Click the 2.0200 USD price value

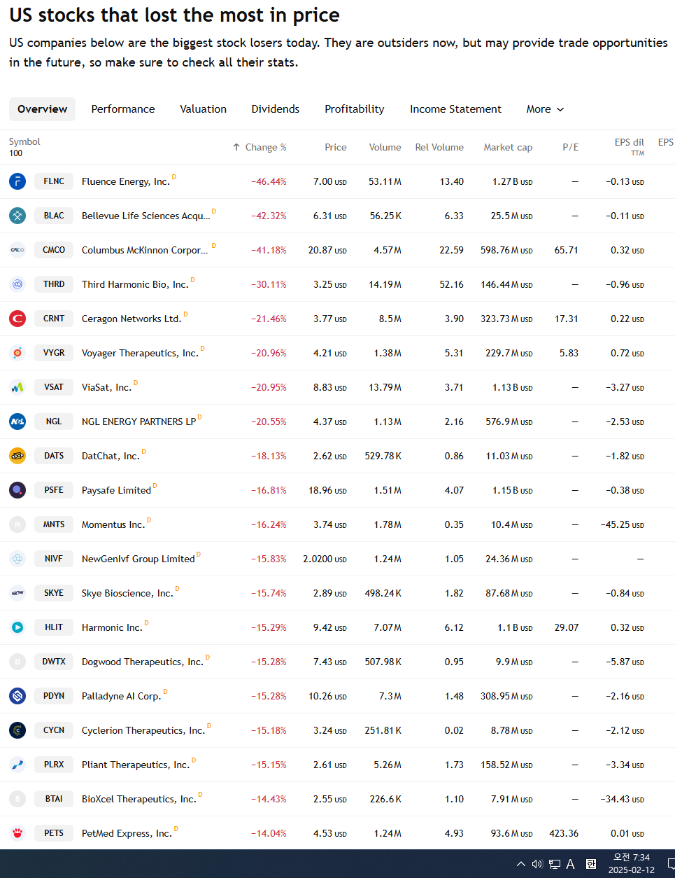click(x=325, y=559)
